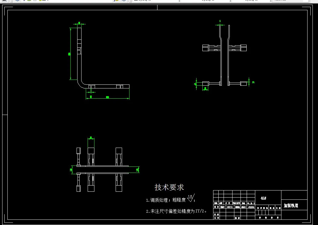Click the small white rectangle toolbar icon
This screenshot has height=225, width=318.
click(35, 1)
